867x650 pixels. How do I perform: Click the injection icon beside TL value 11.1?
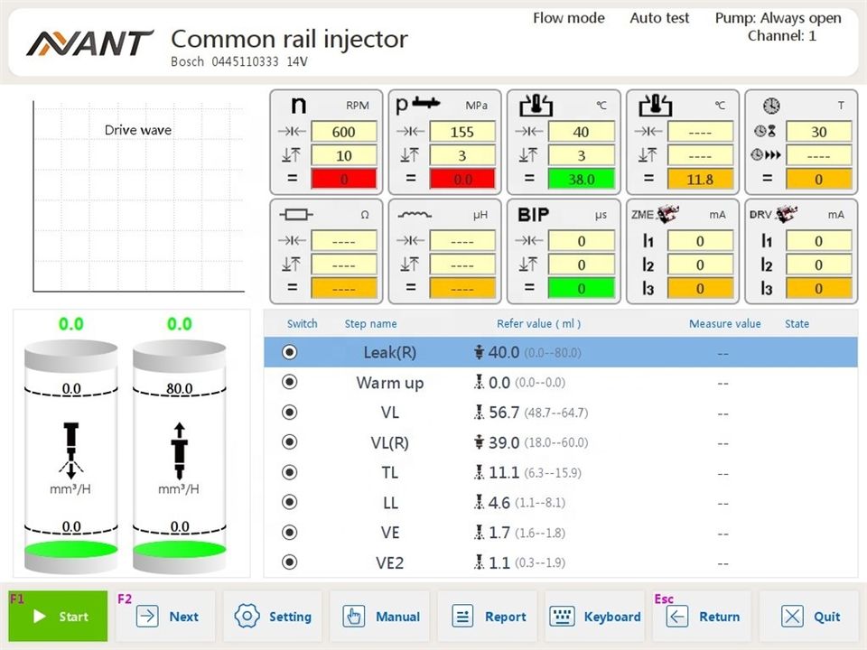pos(479,472)
